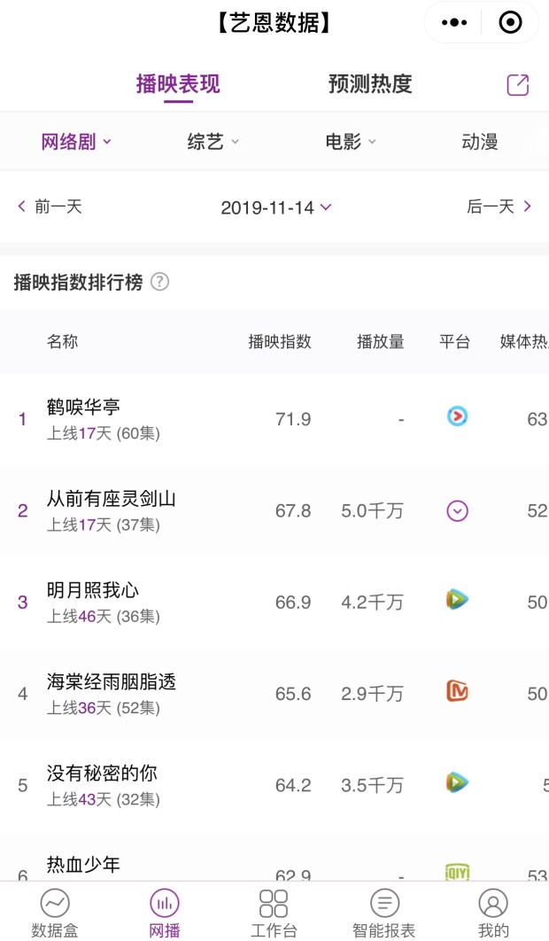
Task: Open the 从前有座灵剑山 ranking row
Action: [x=112, y=509]
